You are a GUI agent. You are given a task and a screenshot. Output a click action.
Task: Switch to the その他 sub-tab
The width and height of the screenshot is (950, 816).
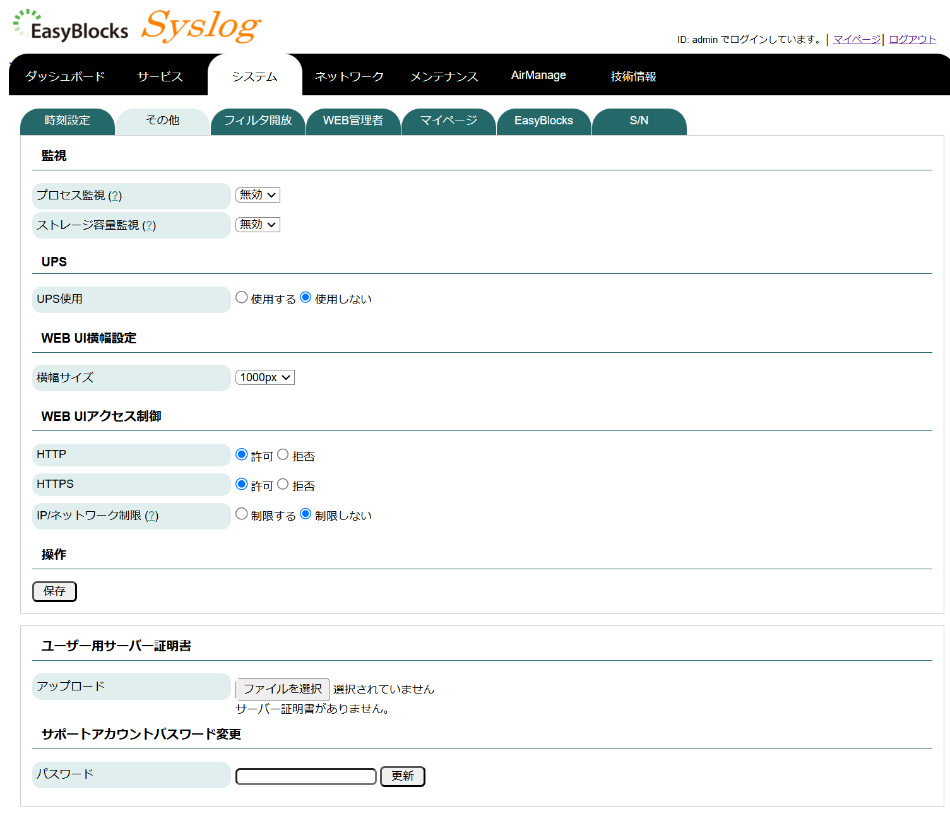point(163,121)
